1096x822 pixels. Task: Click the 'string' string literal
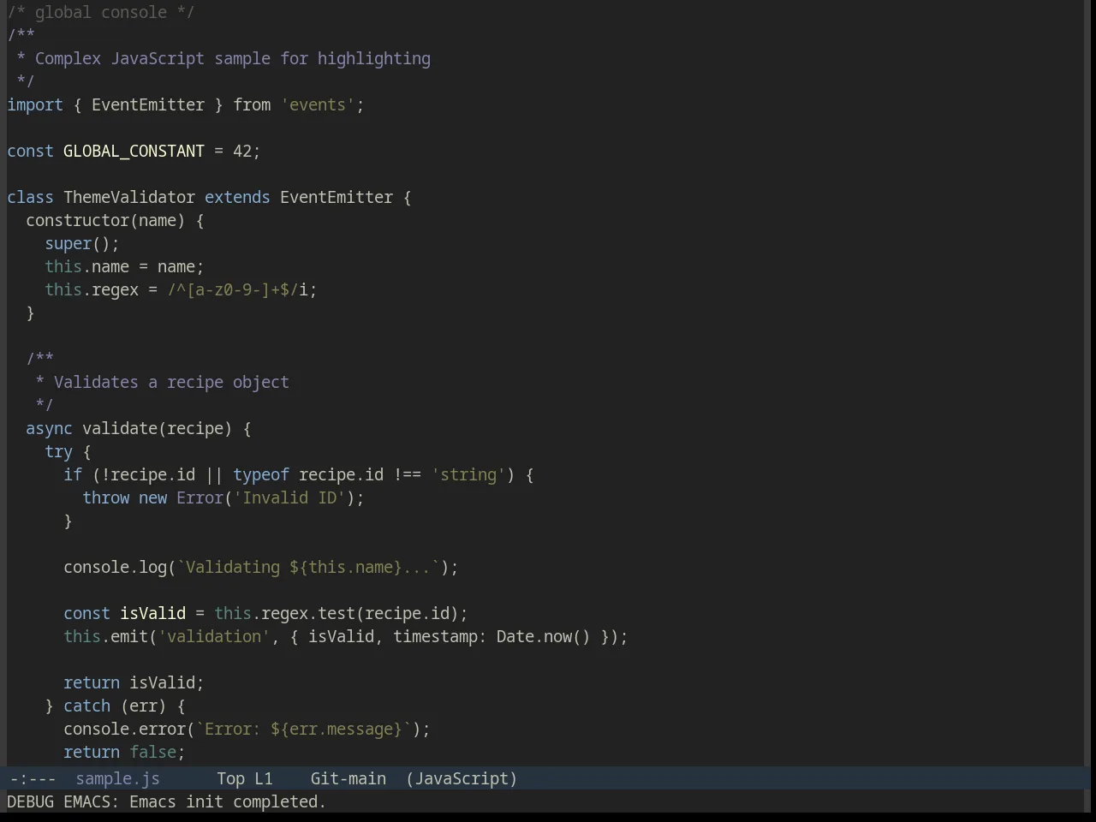(468, 474)
